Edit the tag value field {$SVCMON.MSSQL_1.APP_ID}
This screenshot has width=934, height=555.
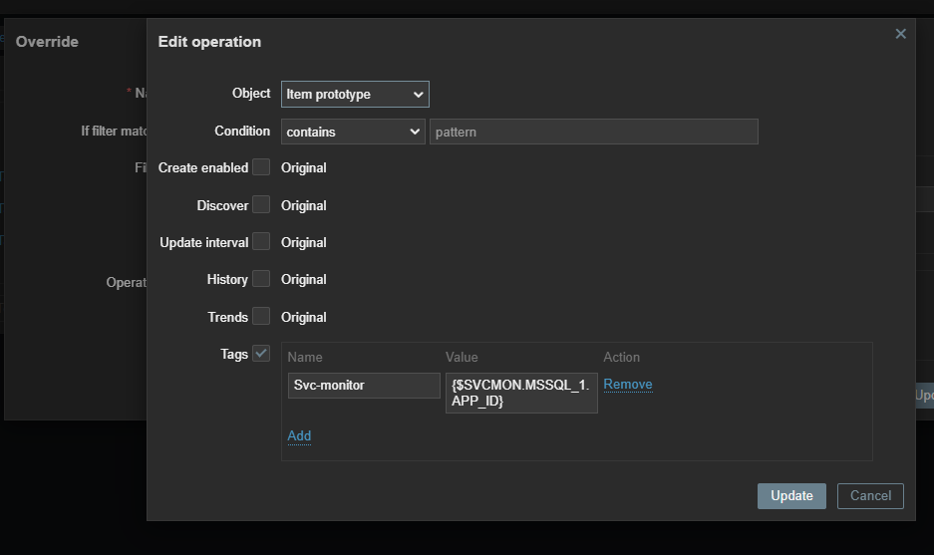521,393
